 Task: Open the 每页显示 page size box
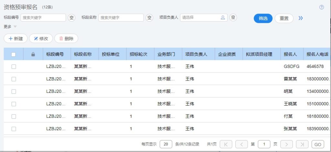166,144
